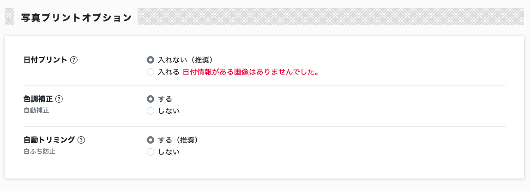Click the 色調補正 row title

tap(38, 99)
